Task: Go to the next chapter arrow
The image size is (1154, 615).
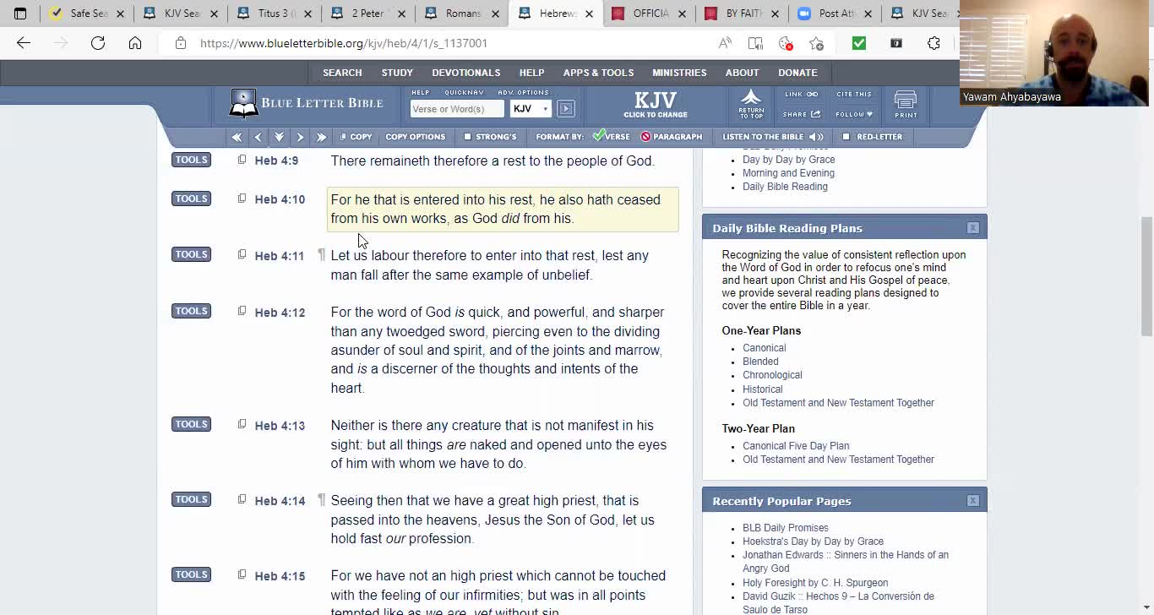Action: [300, 137]
